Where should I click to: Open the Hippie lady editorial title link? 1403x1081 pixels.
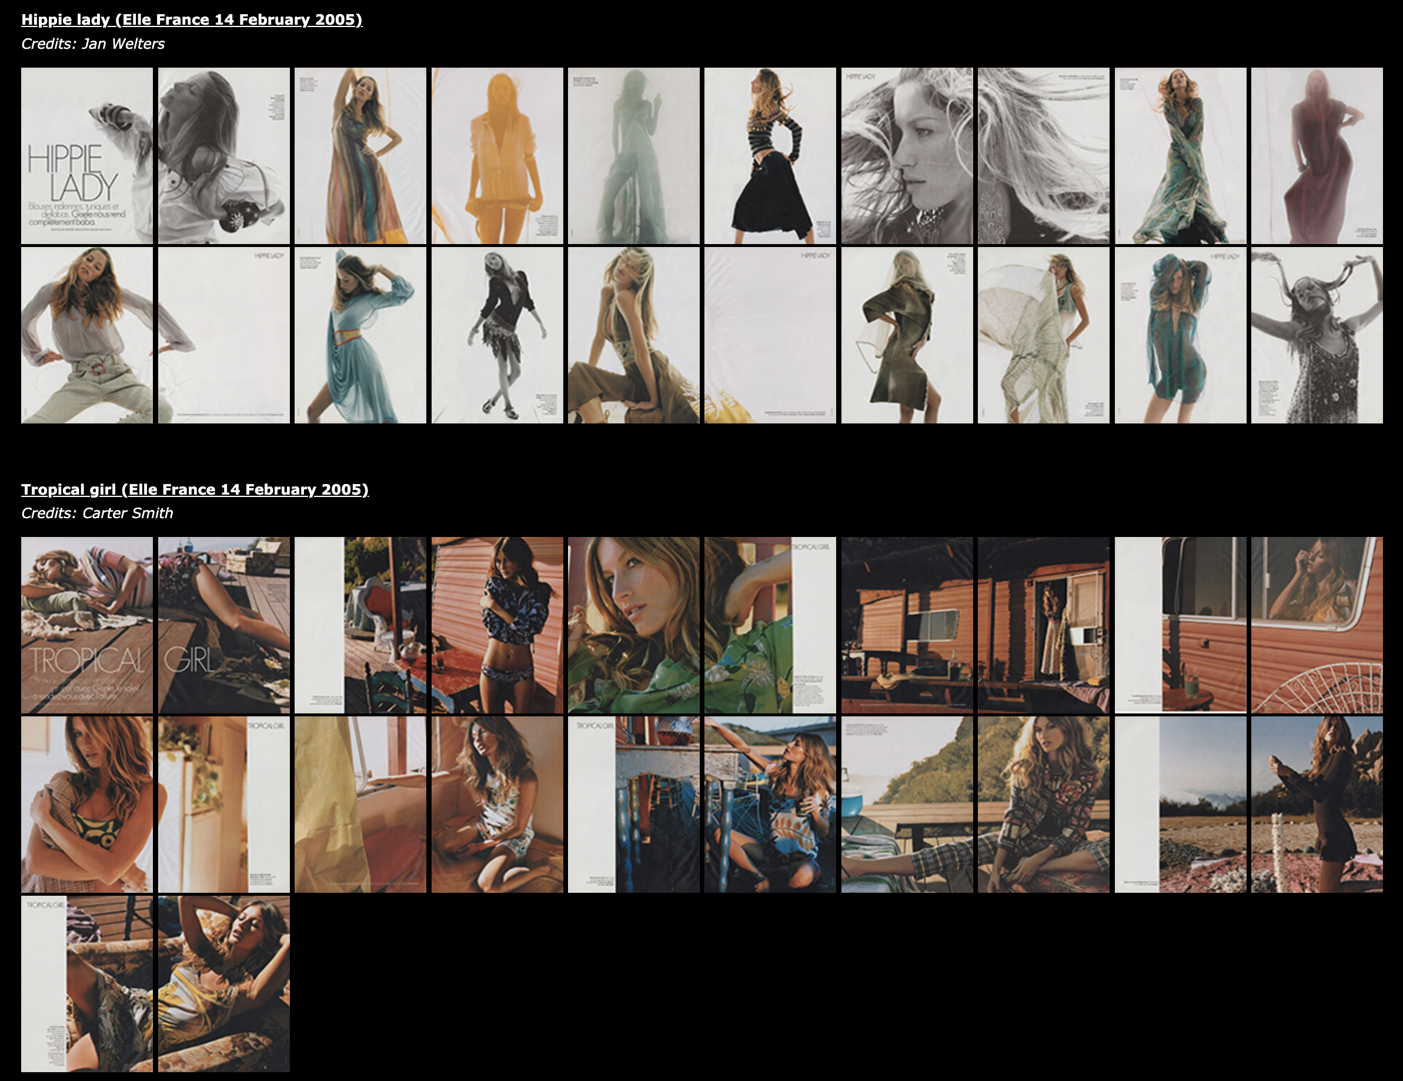pyautogui.click(x=192, y=19)
